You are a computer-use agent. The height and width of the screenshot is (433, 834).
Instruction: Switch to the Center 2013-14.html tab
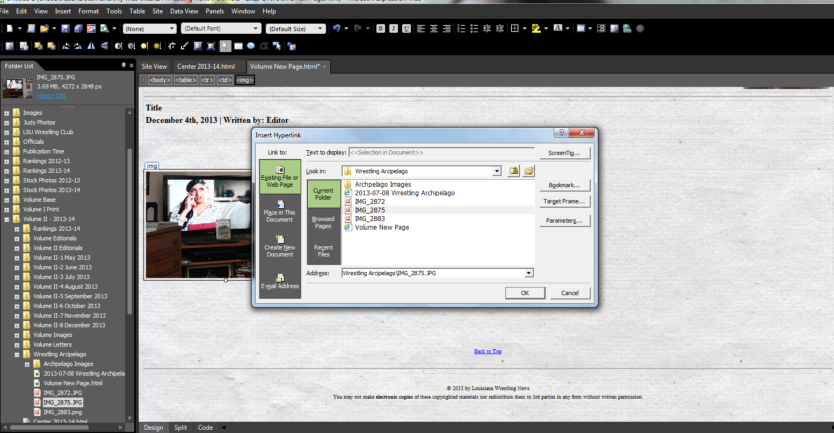(x=206, y=67)
